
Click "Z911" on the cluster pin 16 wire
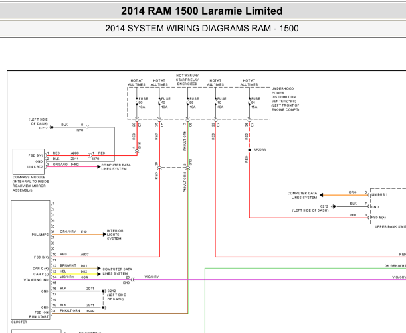coord(90,289)
